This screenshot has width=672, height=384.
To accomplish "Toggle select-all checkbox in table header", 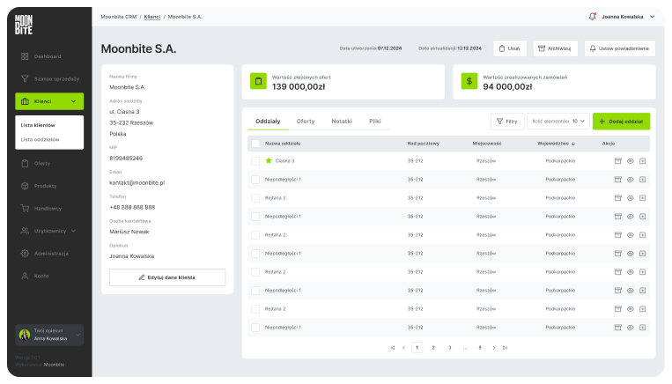I will click(255, 143).
